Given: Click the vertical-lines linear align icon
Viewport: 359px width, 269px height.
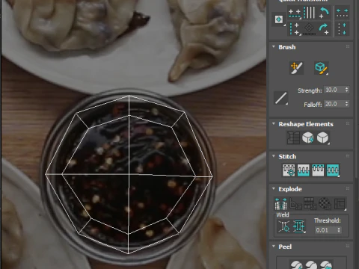Looking at the screenshot, I should (x=310, y=13).
